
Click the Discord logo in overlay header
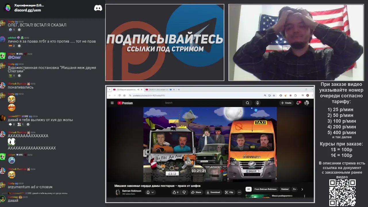coord(98,8)
